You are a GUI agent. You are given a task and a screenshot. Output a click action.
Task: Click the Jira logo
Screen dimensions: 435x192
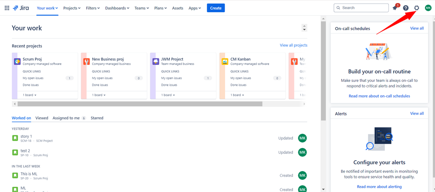point(21,8)
